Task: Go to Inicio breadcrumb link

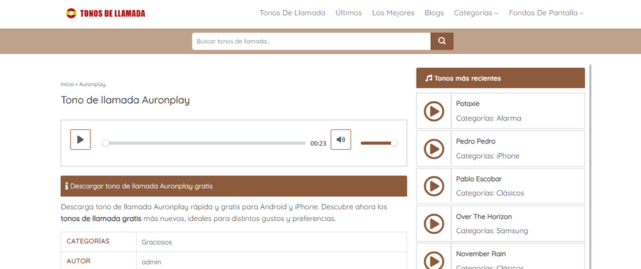Action: click(x=67, y=84)
